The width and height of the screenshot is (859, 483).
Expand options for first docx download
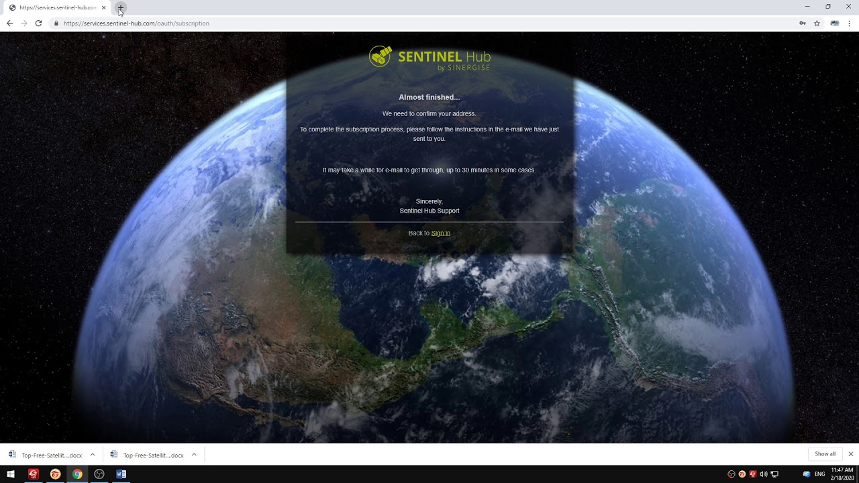coord(93,455)
